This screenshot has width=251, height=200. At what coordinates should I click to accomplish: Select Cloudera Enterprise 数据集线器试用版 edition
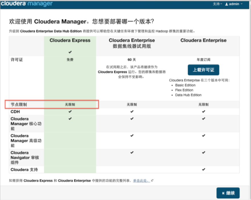pyautogui.click(x=132, y=43)
